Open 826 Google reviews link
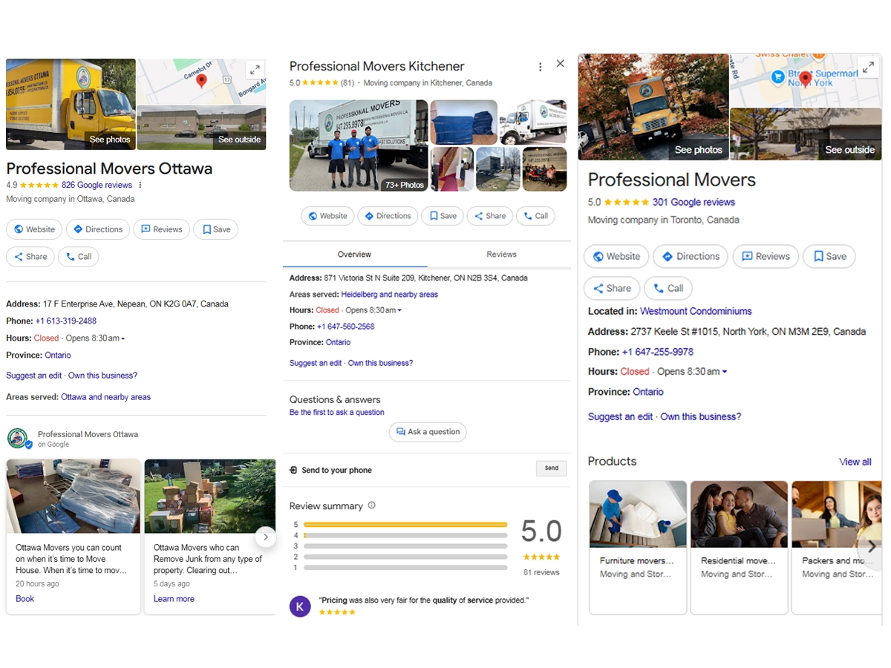The width and height of the screenshot is (891, 668). click(x=97, y=186)
